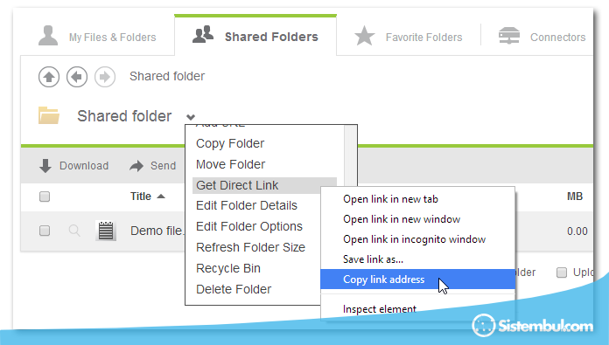Click the magnifier preview icon for Demo file
Viewport: 609px width, 345px height.
pos(74,231)
